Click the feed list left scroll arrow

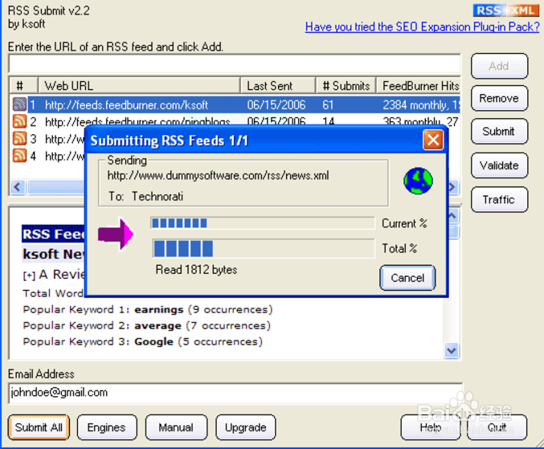click(x=18, y=187)
